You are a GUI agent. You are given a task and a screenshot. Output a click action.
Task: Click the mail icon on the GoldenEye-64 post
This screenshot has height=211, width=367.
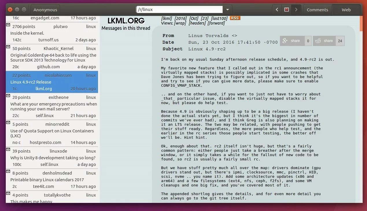coord(8,47)
